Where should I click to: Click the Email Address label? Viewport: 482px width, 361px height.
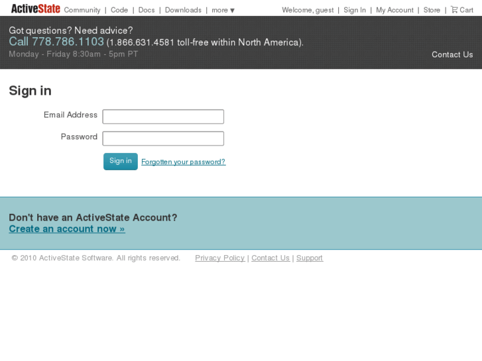(x=70, y=115)
